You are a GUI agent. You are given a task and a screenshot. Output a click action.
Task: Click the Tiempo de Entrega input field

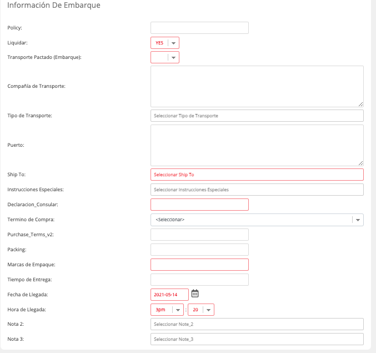coord(199,280)
